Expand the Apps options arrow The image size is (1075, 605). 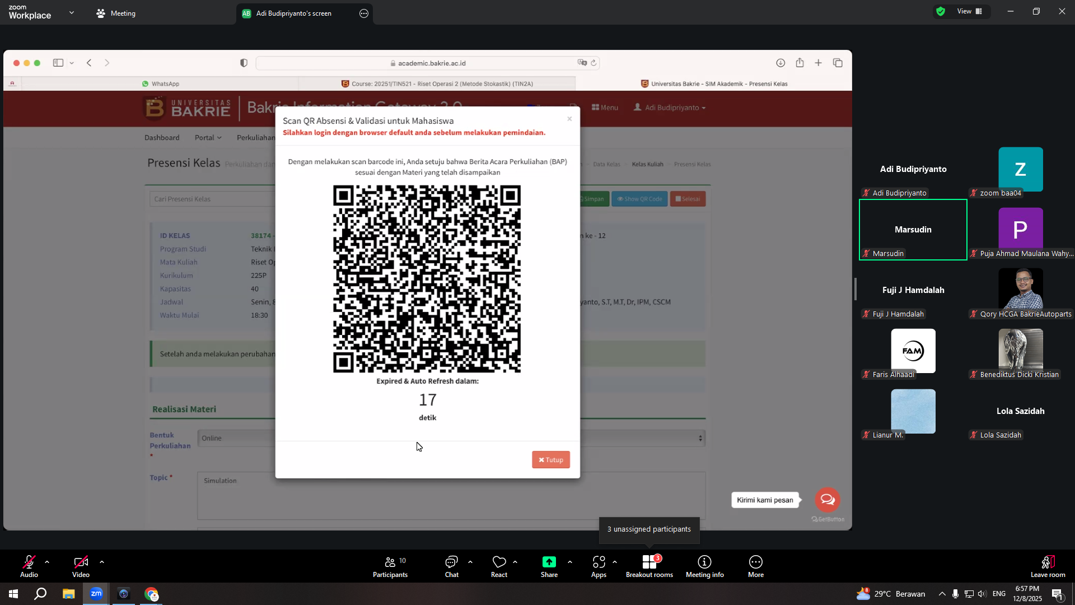tap(615, 562)
